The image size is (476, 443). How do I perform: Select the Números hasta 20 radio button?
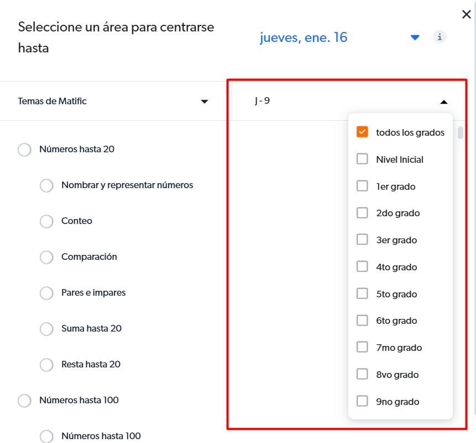point(24,150)
